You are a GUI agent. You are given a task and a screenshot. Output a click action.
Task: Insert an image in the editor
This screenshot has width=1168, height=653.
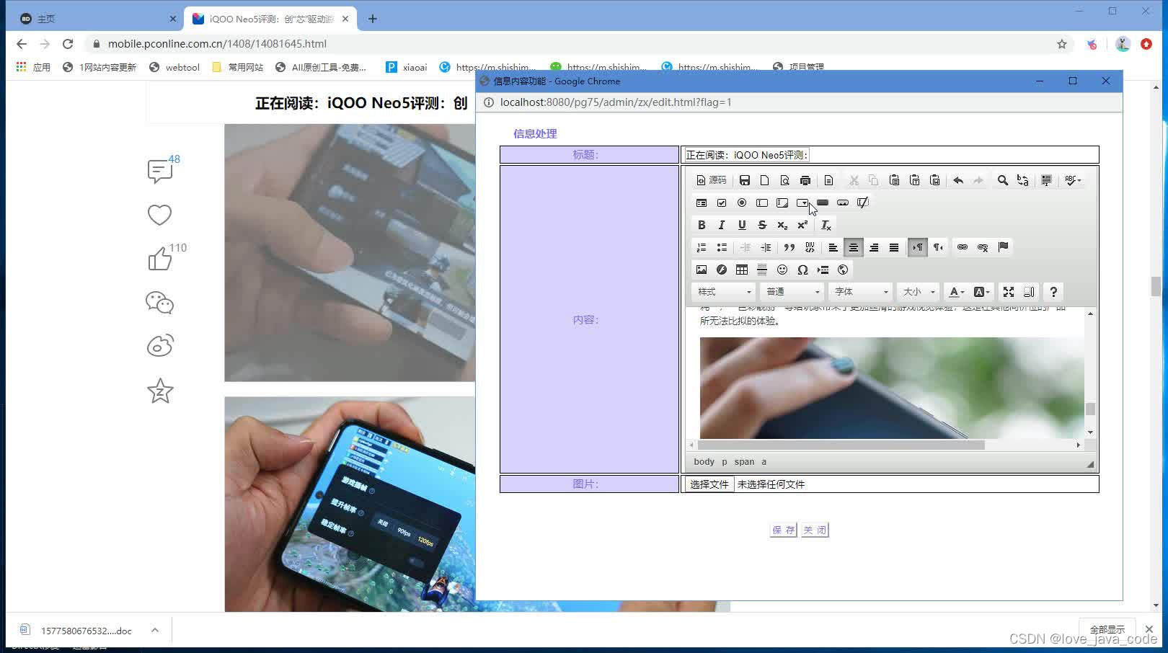[702, 270]
